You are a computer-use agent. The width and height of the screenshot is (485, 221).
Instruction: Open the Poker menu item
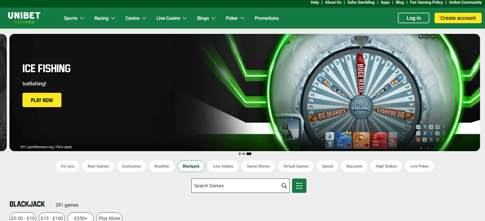232,18
